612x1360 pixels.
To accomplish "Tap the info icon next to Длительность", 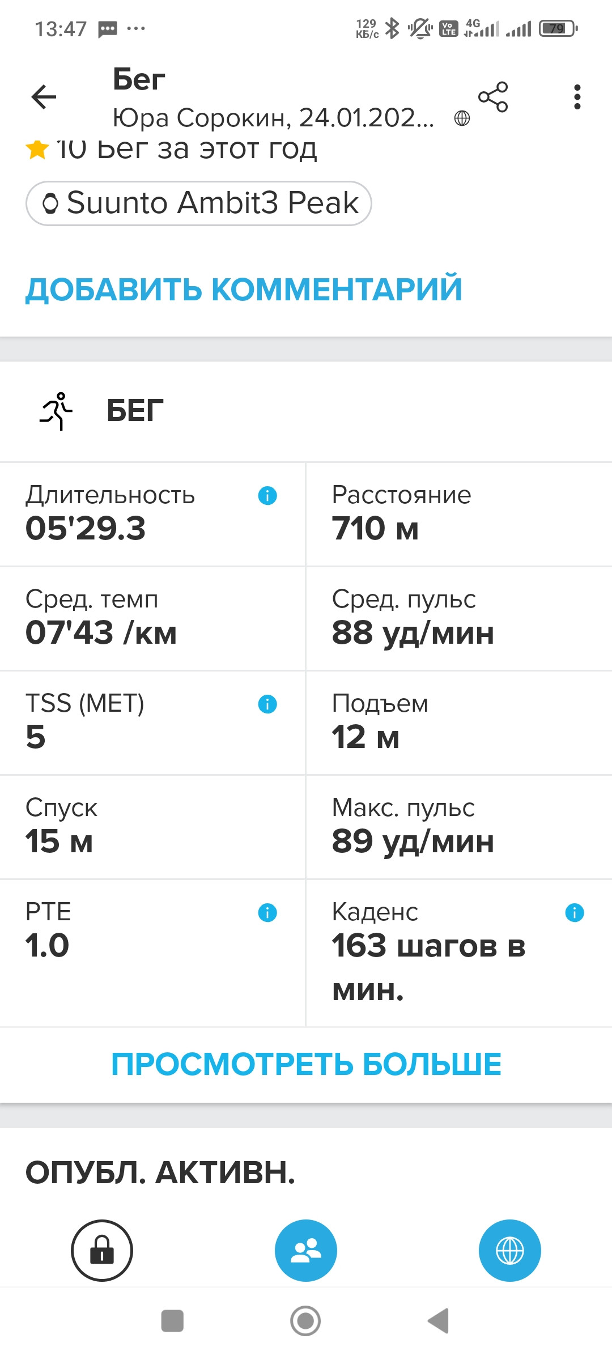I will [x=267, y=496].
